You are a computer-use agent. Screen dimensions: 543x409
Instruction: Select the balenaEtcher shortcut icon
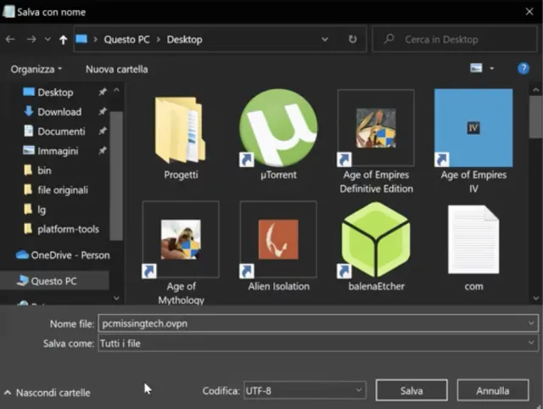(376, 240)
